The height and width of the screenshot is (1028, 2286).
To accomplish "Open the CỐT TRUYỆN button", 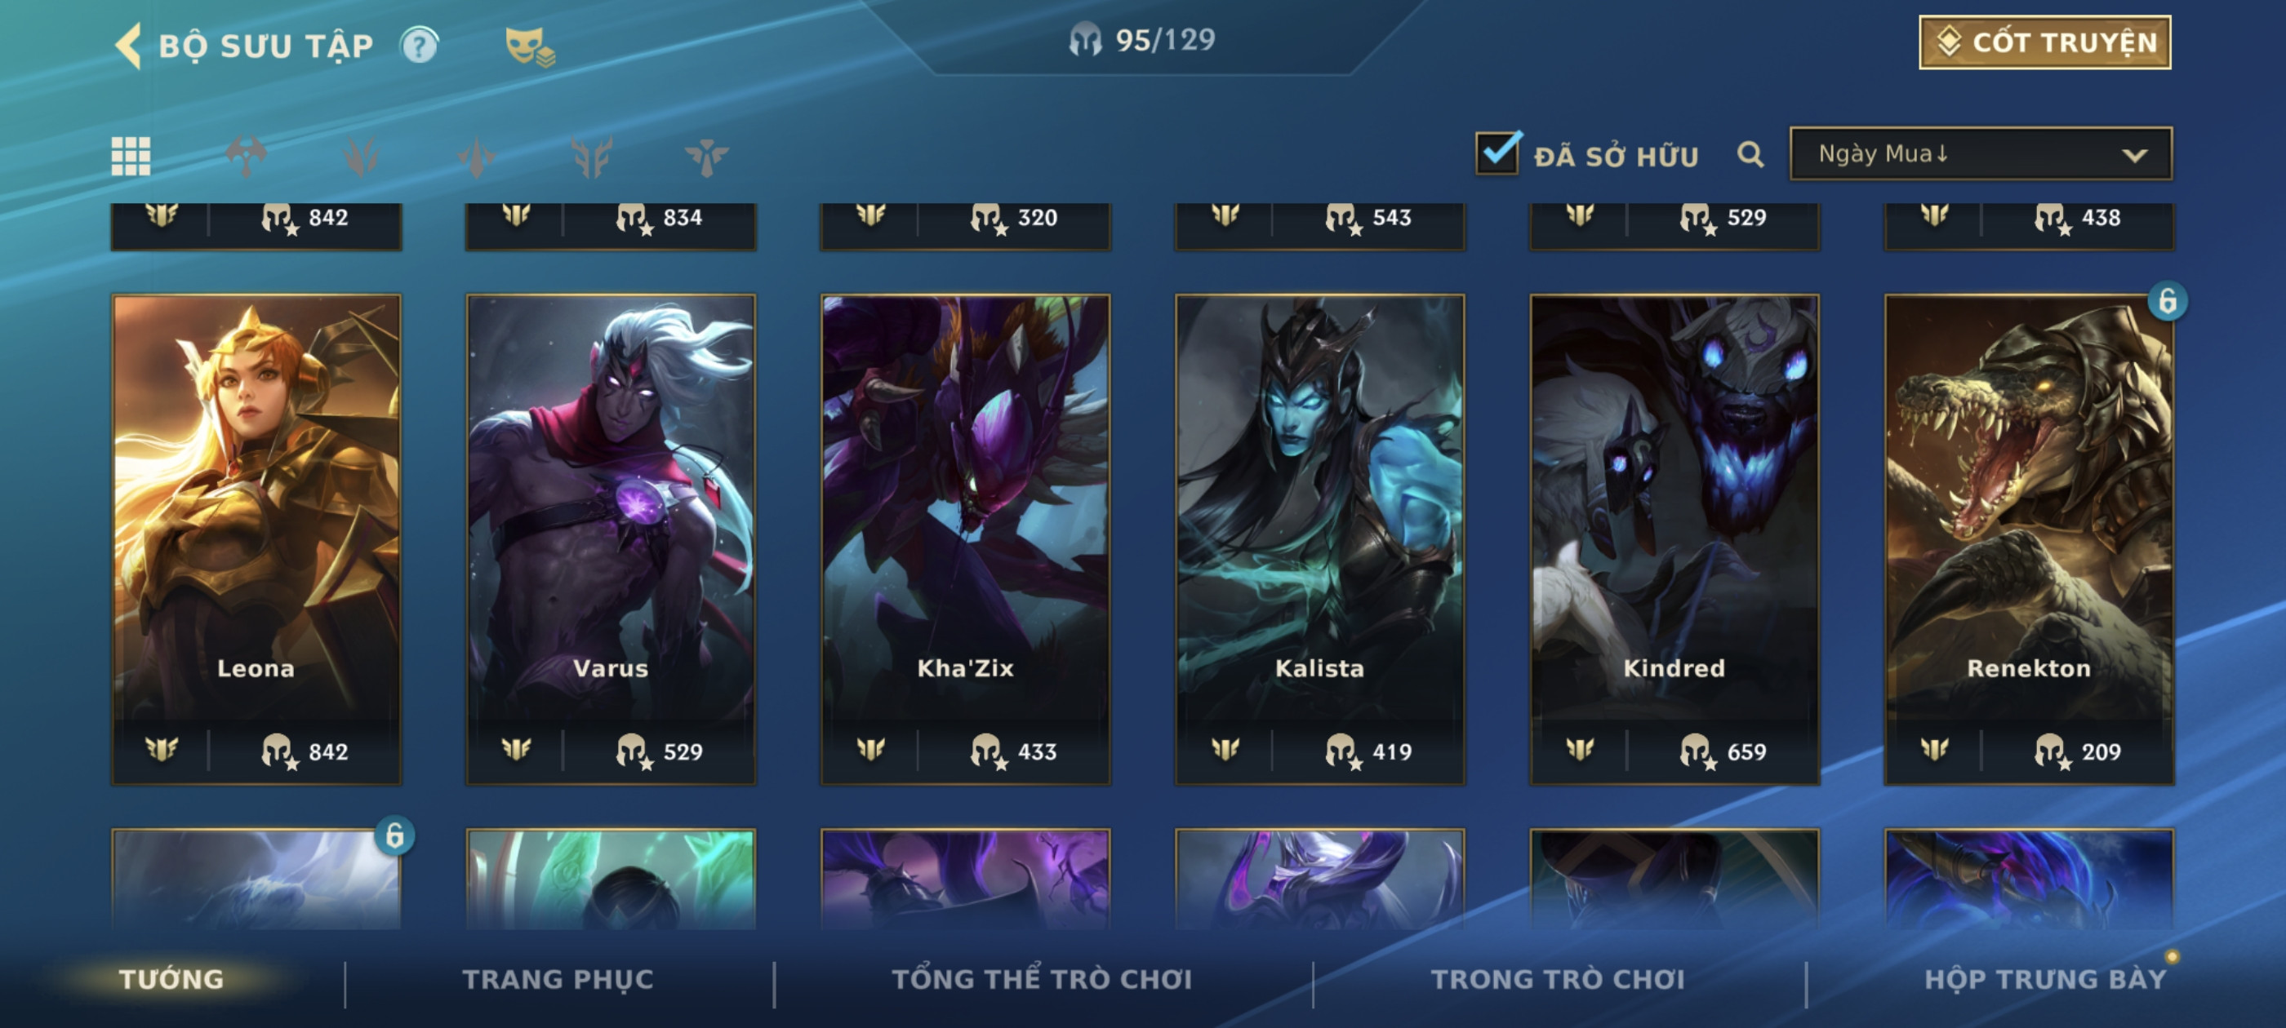I will (2044, 42).
